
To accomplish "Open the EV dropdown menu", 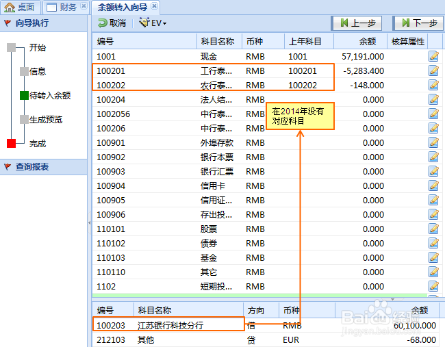I will click(x=153, y=23).
